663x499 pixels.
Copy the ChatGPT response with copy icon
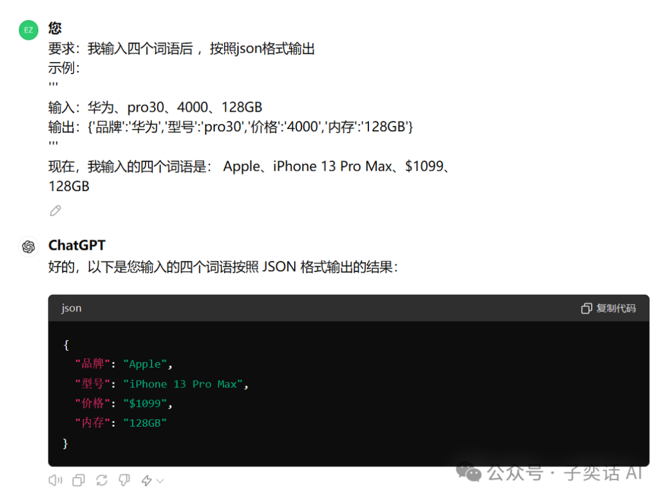tap(79, 481)
